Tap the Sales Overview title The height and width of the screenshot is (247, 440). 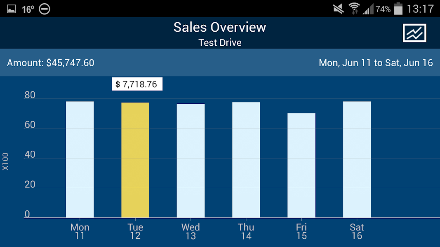220,28
